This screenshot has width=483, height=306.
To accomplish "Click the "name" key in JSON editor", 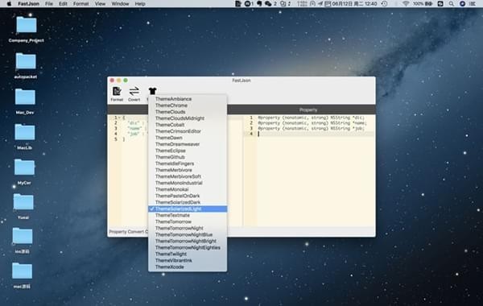I will tap(134, 129).
